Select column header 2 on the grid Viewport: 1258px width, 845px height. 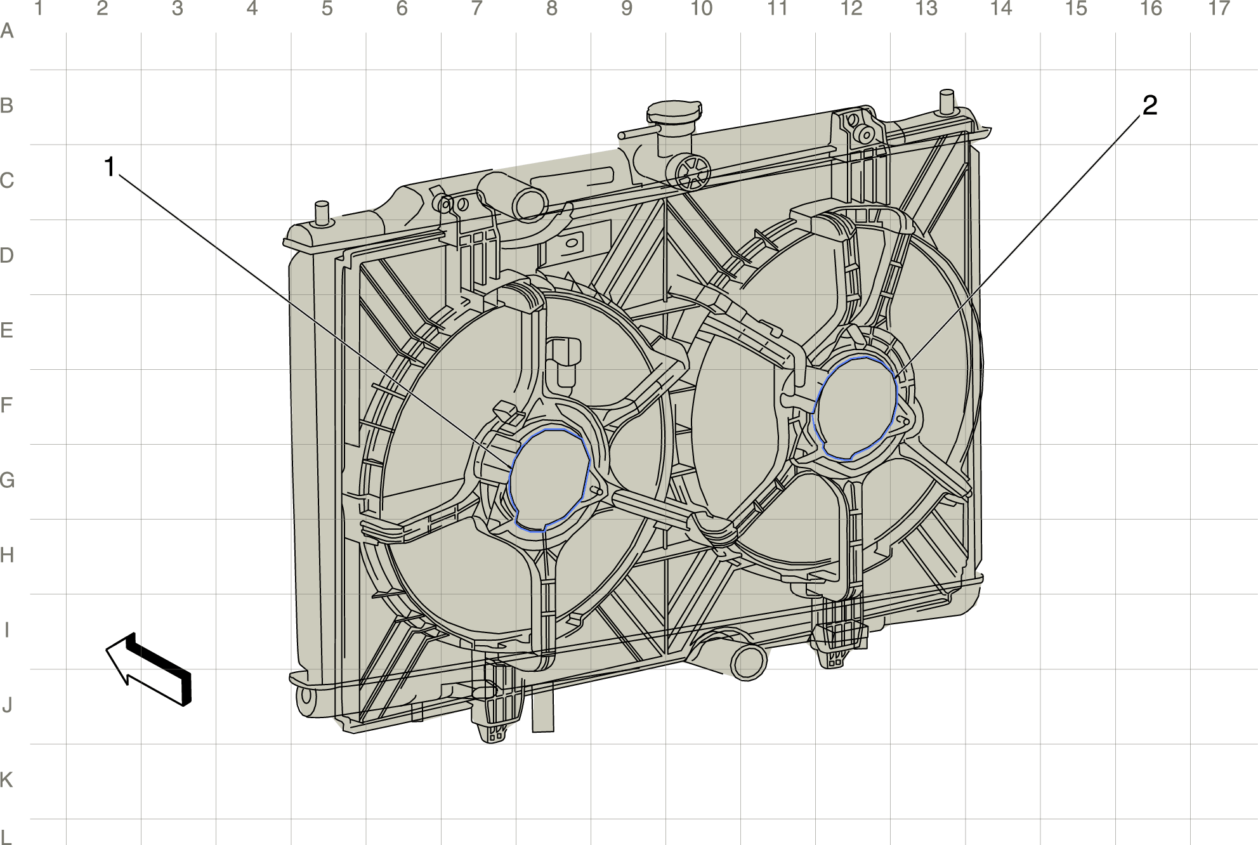pyautogui.click(x=102, y=9)
